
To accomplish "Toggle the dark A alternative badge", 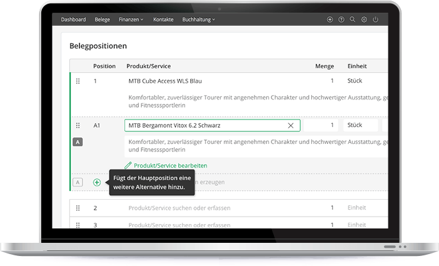I will (78, 143).
